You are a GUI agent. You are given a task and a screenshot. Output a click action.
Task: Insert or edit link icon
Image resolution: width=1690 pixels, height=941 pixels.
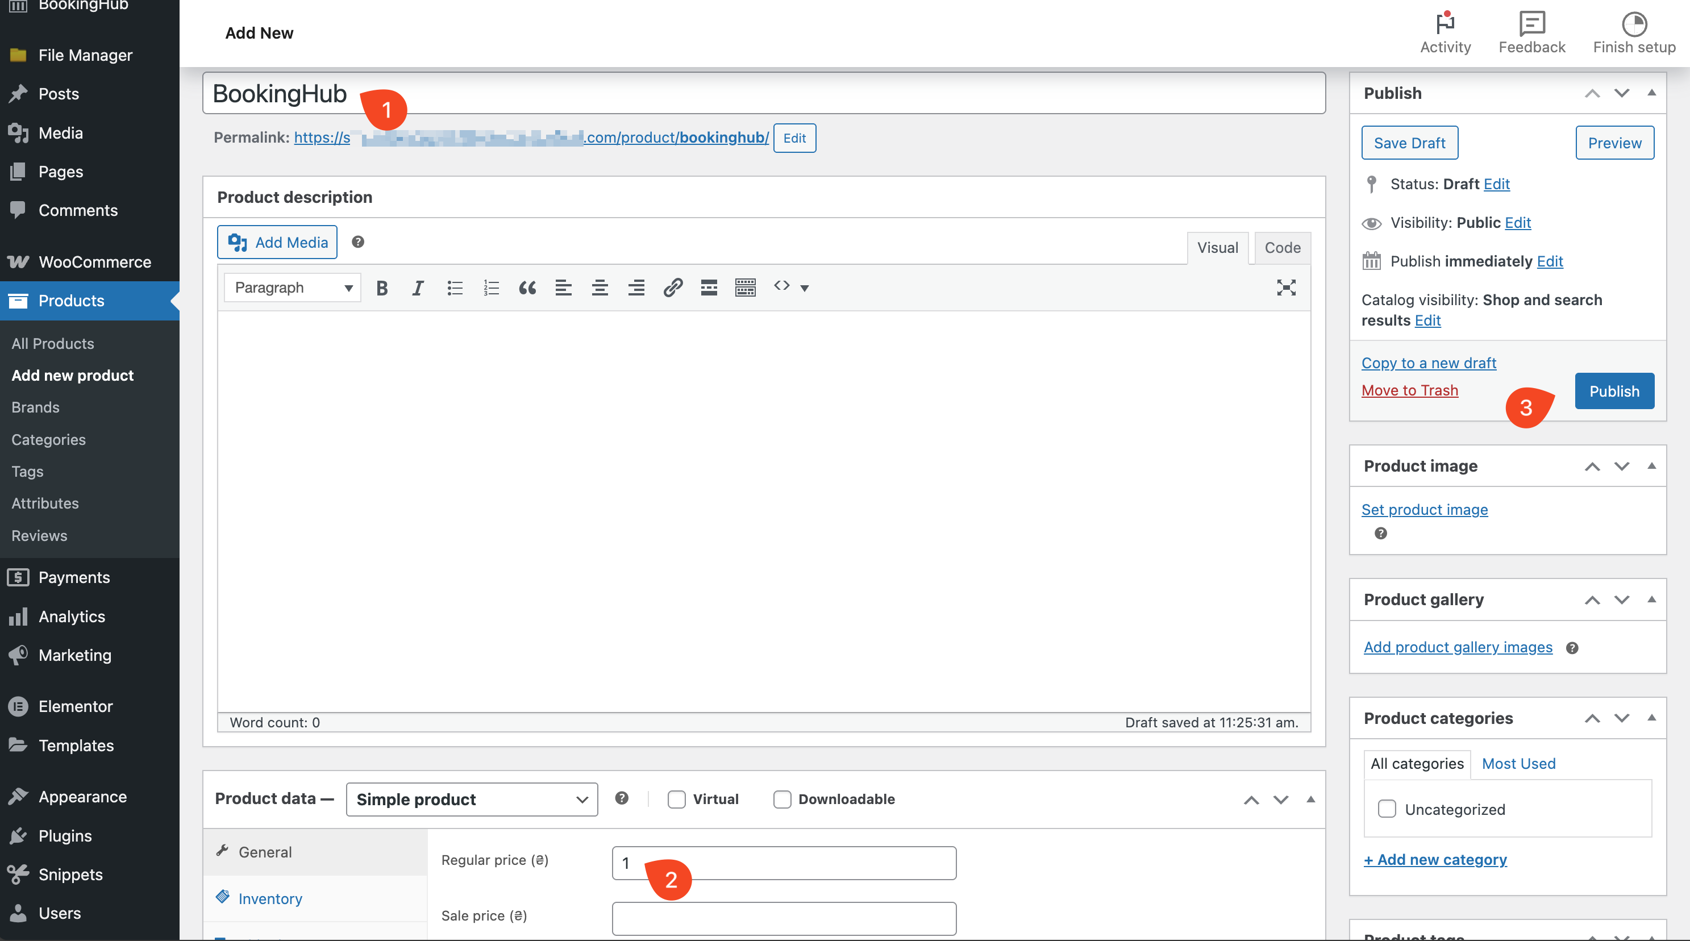[x=672, y=288]
